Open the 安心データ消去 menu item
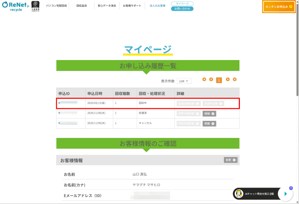Viewport: 299px width, 204px height. (107, 6)
